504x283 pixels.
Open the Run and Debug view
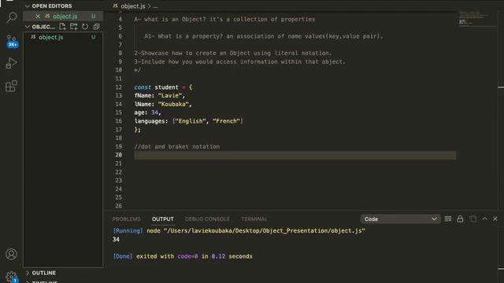[12, 63]
